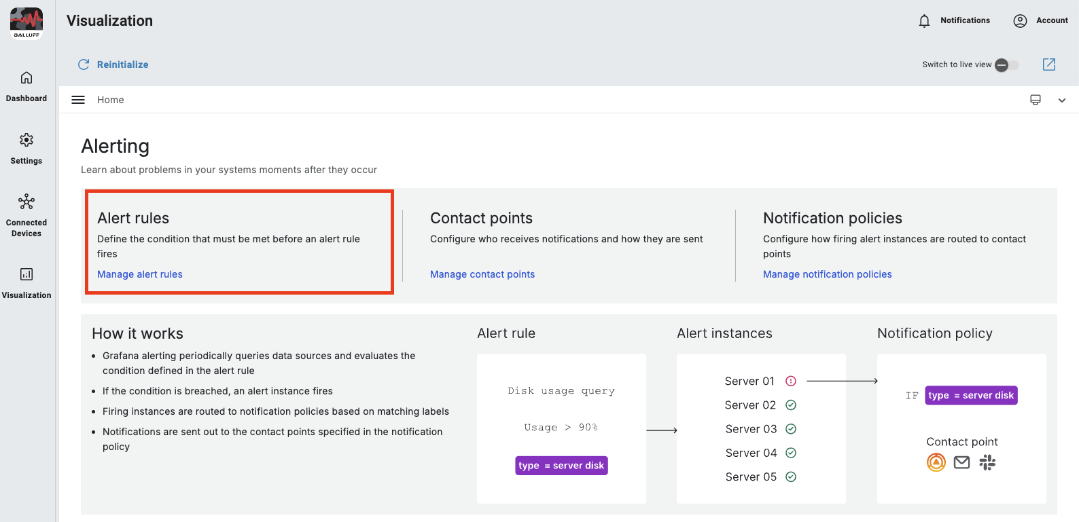The height and width of the screenshot is (522, 1079).
Task: Toggle the Switch to live view switch
Action: point(1006,65)
